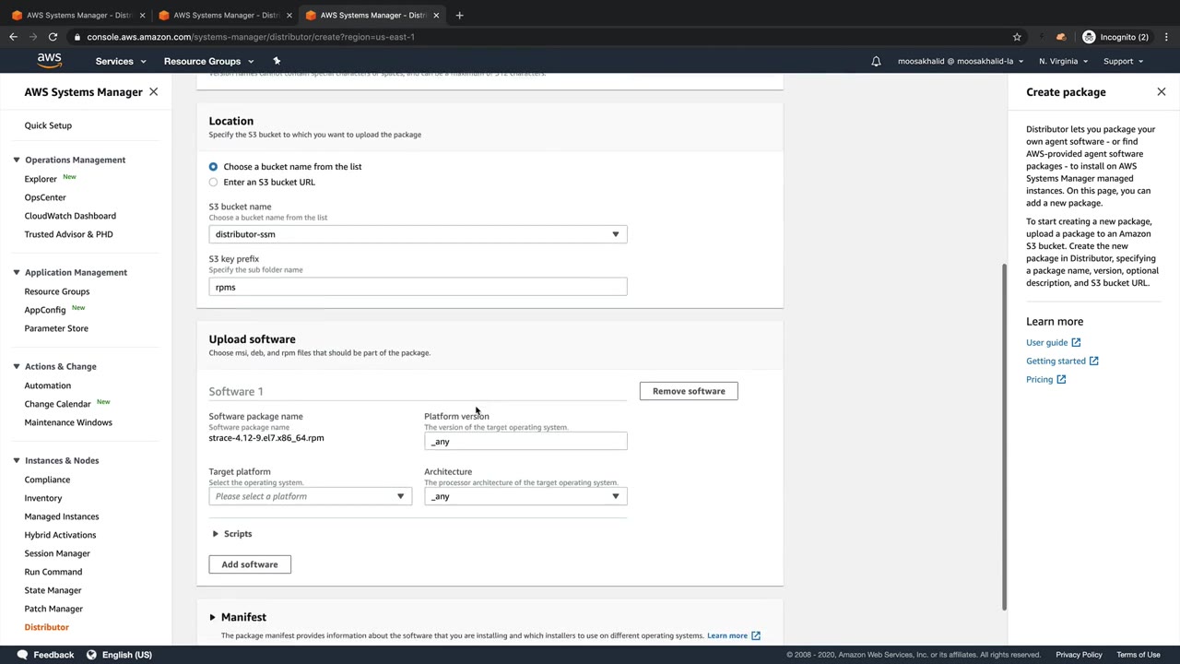Screen dimensions: 1180x664
Task: Open the N. Virginia region menu
Action: point(1063,62)
